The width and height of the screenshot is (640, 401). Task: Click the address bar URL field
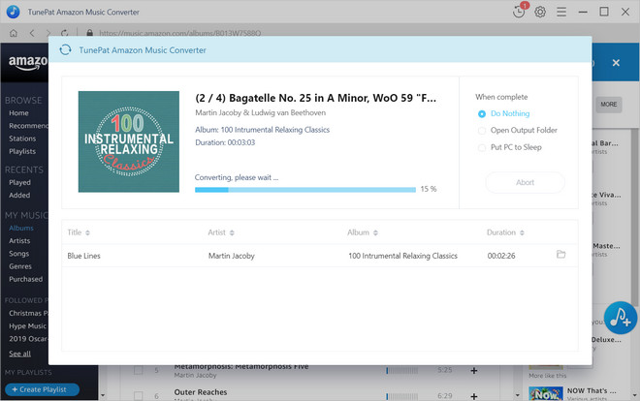180,33
